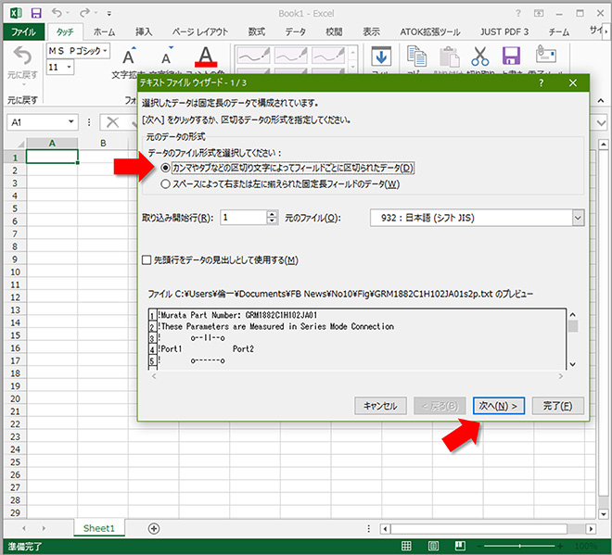Open the quick access toolbar customize arrow

[x=109, y=14]
